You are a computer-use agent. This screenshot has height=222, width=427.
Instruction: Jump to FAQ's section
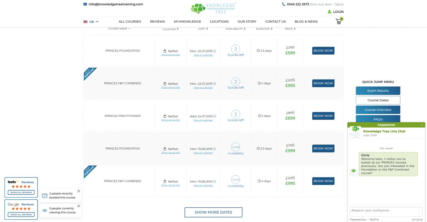coord(378,119)
